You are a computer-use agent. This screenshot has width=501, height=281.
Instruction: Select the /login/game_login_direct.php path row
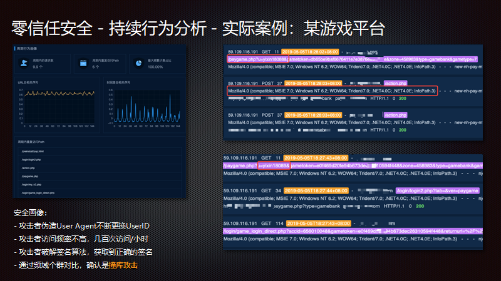pyautogui.click(x=100, y=193)
